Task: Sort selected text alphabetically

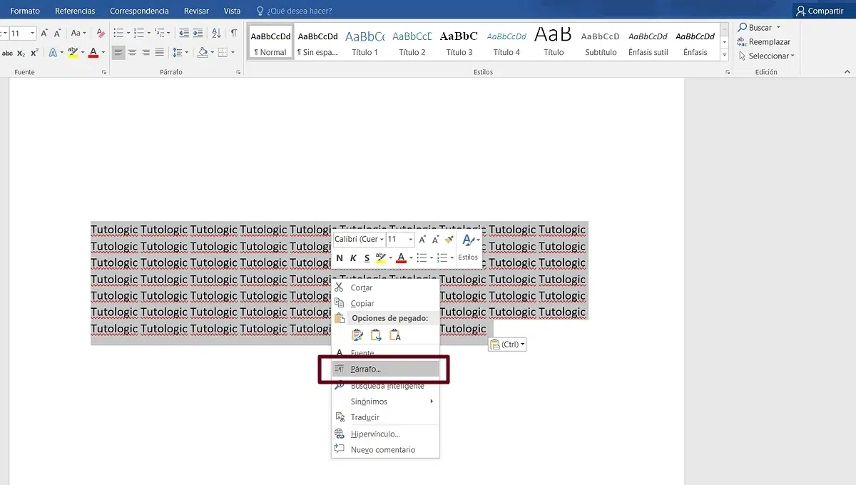Action: point(217,34)
